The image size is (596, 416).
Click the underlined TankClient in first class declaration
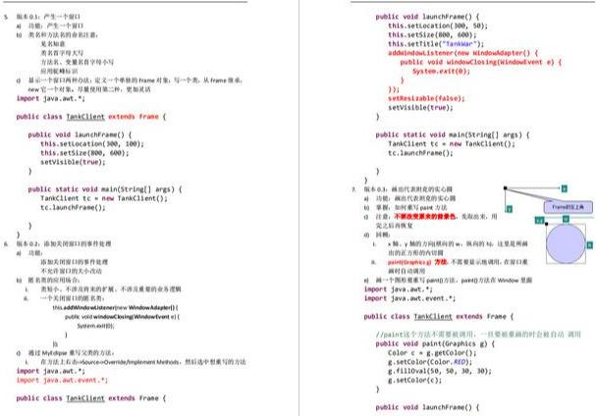point(85,117)
